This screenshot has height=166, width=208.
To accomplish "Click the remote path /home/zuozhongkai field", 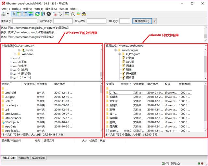I will [162, 46].
